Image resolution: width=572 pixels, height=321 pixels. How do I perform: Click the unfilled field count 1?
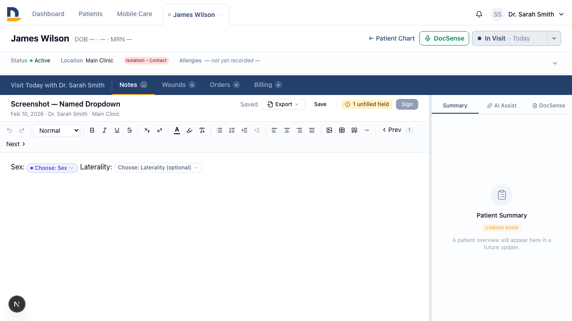coord(409,130)
